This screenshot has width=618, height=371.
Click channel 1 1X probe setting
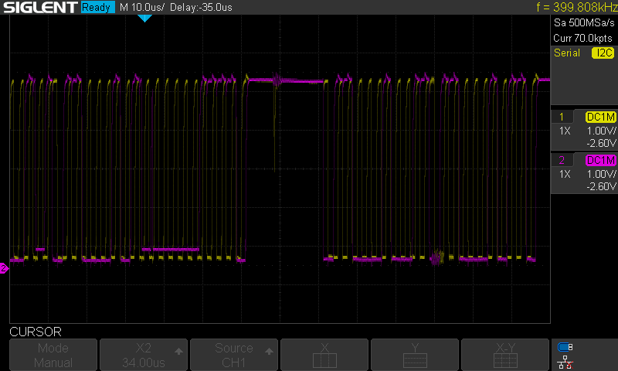pyautogui.click(x=565, y=131)
